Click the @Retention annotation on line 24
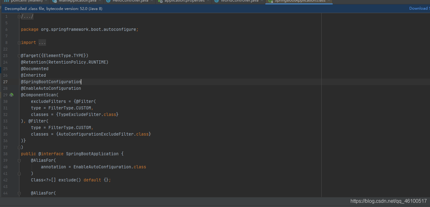 click(x=33, y=62)
